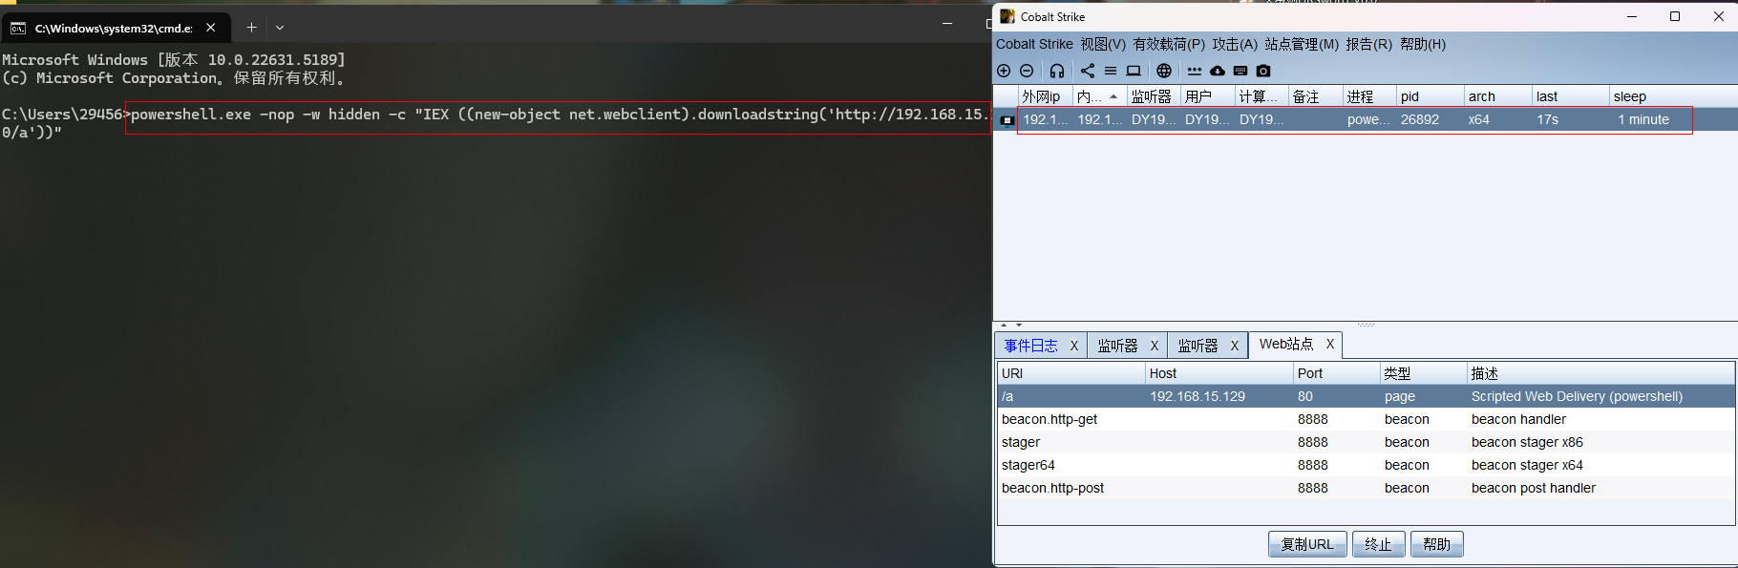Sort sessions by 备注 column

click(x=1315, y=96)
